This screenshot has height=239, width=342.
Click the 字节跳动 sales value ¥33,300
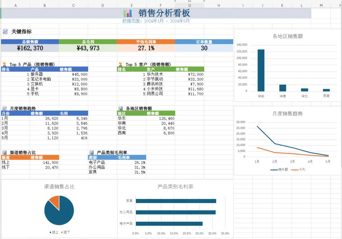190,79
